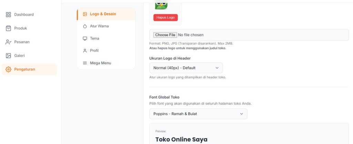Screen dimensions: 353x144
Task: Click the Profil person icon
Action: 85,51
